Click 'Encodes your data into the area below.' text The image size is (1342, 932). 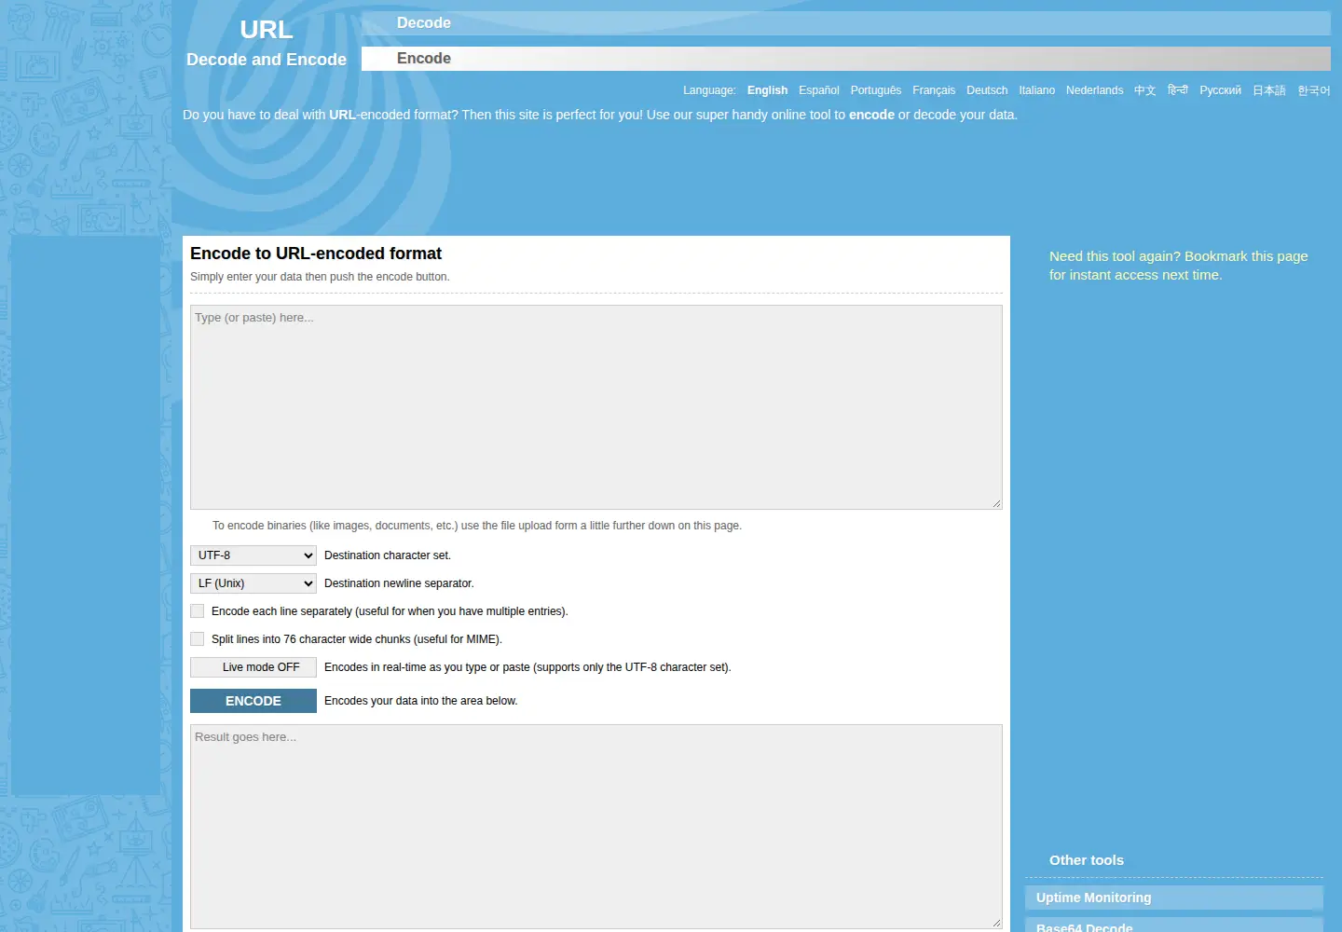421,701
